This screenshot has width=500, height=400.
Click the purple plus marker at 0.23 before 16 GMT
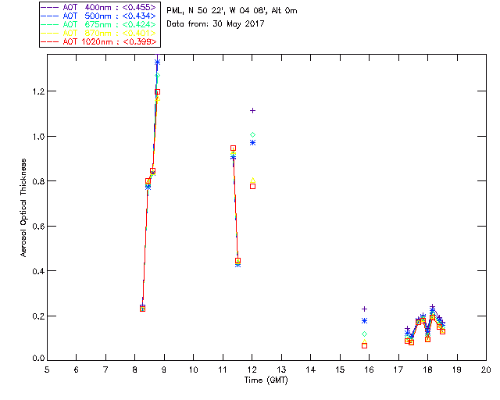point(365,309)
